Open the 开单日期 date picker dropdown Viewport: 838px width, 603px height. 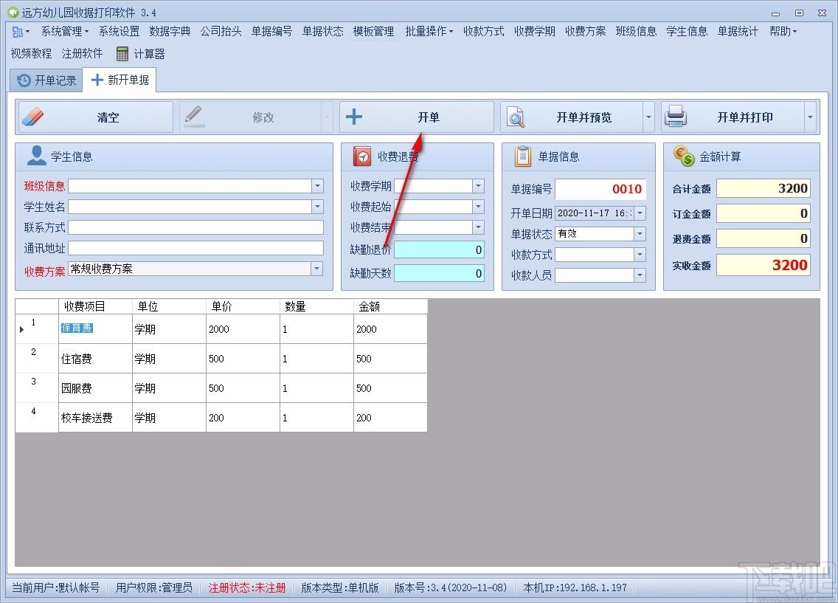pyautogui.click(x=640, y=213)
